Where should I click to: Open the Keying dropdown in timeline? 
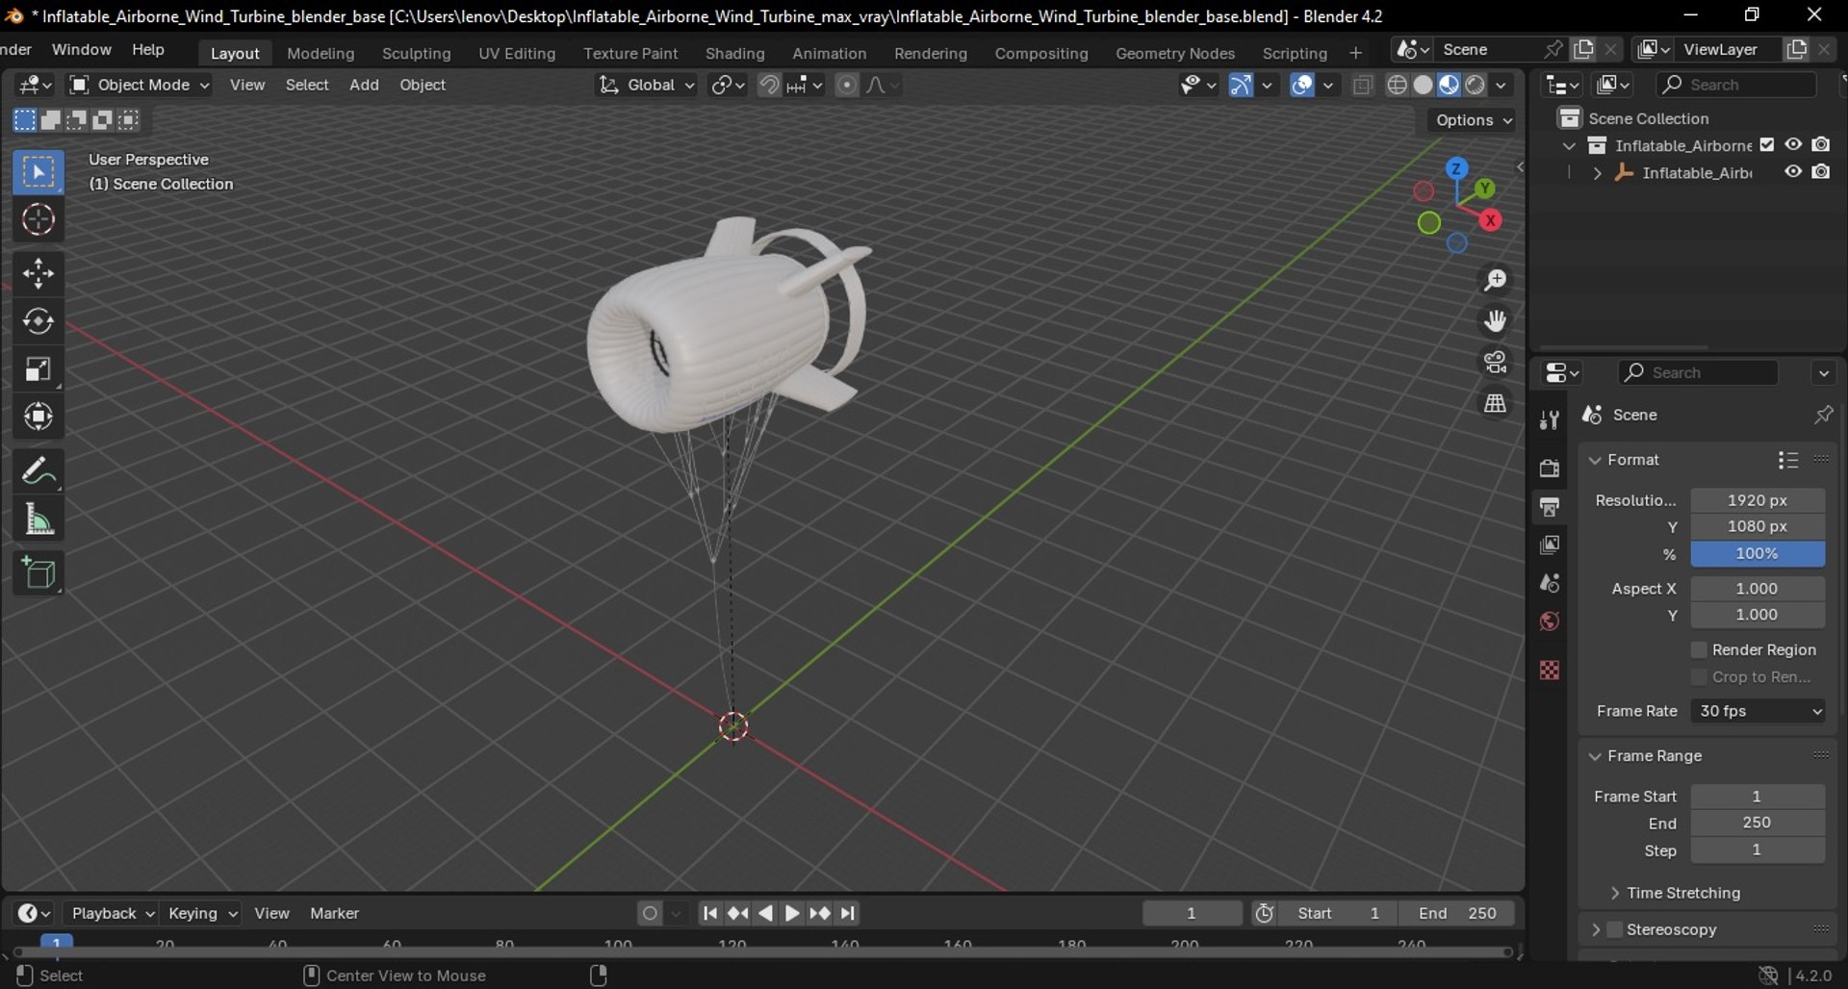click(x=201, y=913)
